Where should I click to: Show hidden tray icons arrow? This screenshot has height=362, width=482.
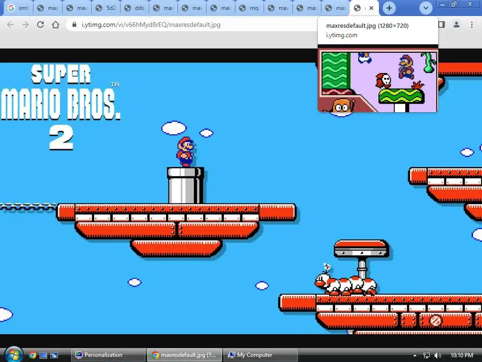click(x=415, y=355)
